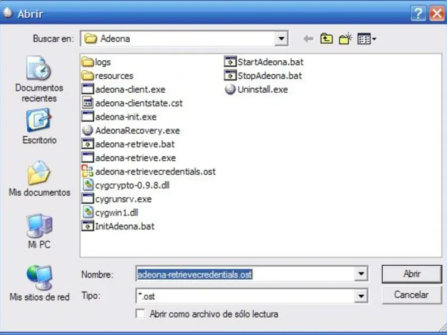Open Mis documentos shortcut
The width and height of the screenshot is (447, 335).
tap(39, 179)
